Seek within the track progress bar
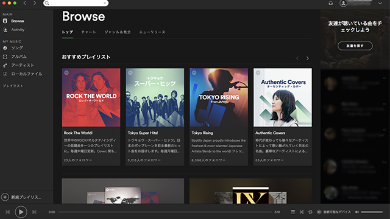The image size is (390, 219). (165, 212)
